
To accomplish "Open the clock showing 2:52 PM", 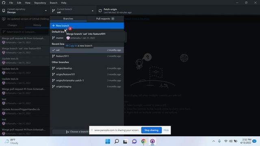I will (246, 141).
